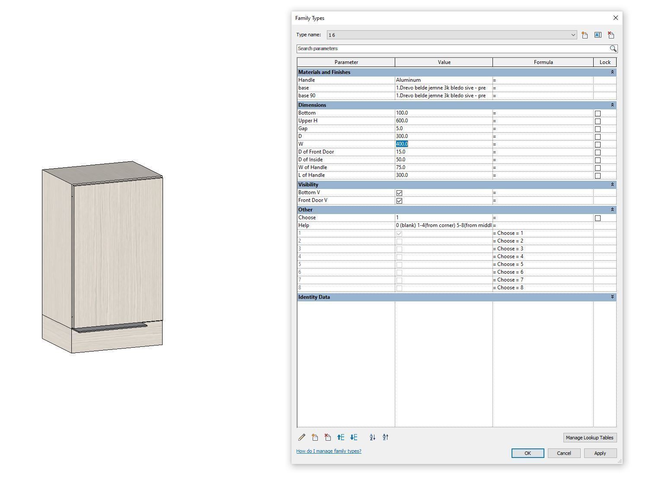This screenshot has height=480, width=646.
Task: Open the 'How do I manage family types?' link
Action: click(329, 451)
